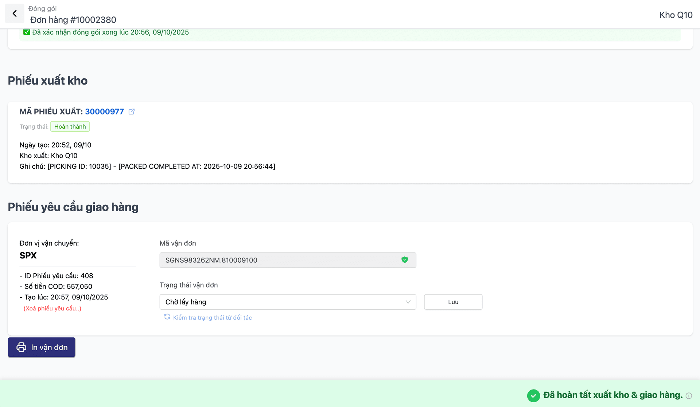Click green check circle in bottom banner

[x=533, y=395]
